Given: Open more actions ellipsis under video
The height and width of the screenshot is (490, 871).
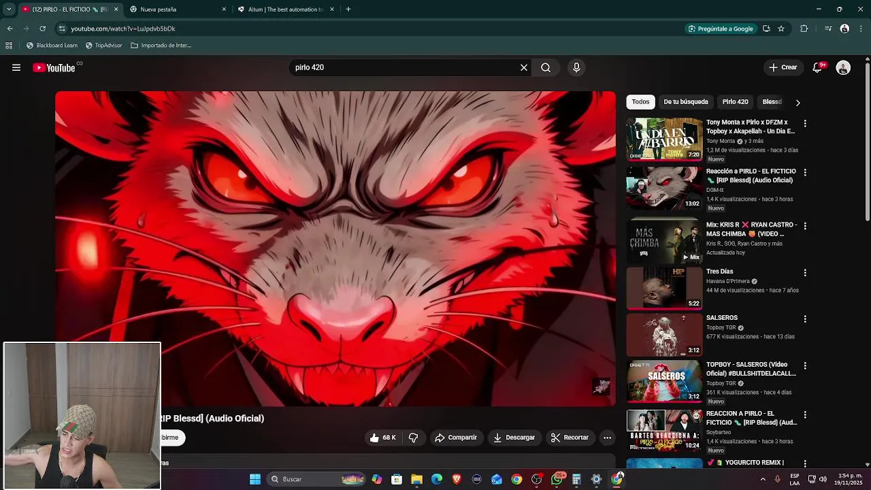Looking at the screenshot, I should (x=608, y=438).
